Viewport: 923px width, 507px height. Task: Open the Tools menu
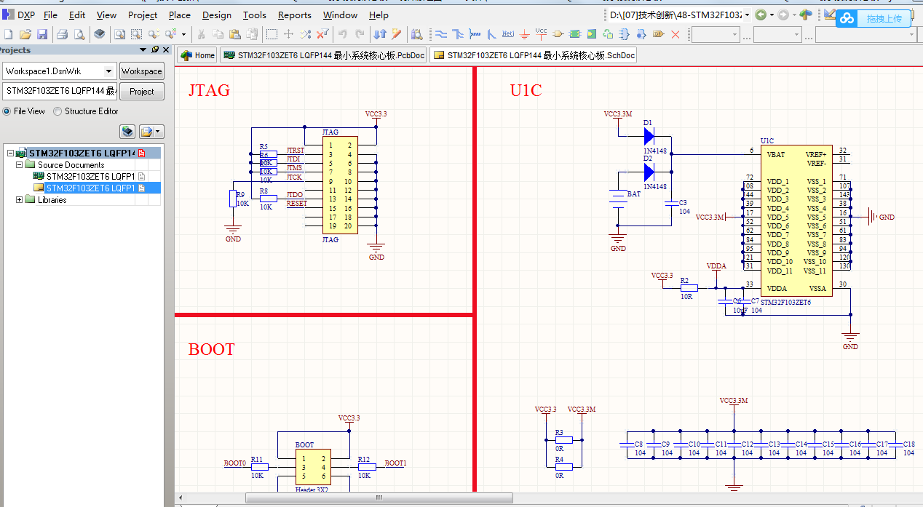coord(255,15)
